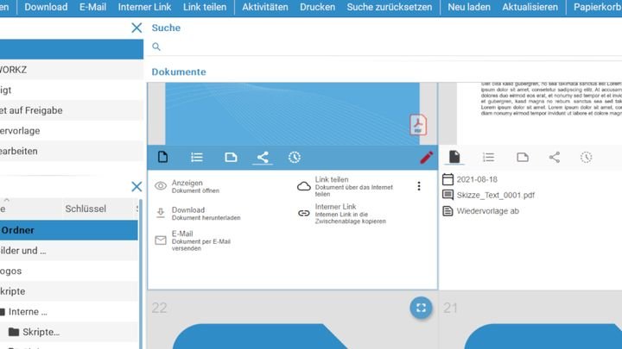The image size is (622, 349).
Task: Open the PDF file type icon on the preview
Action: point(418,125)
